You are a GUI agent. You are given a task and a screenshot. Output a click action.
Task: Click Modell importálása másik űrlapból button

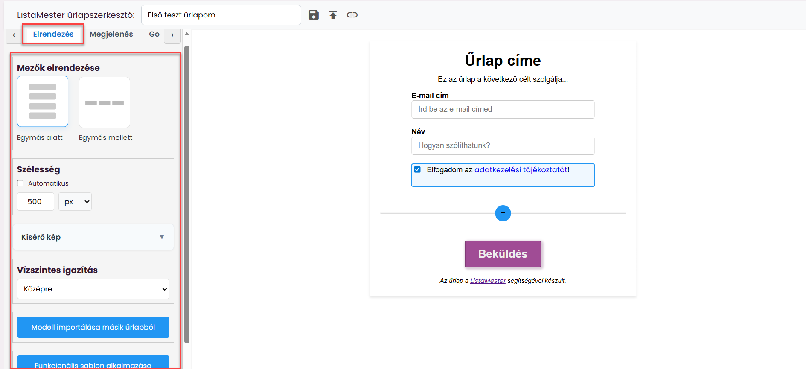click(x=93, y=327)
